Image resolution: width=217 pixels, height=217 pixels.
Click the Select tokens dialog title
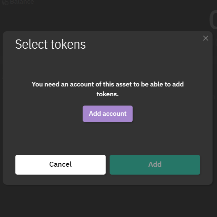[x=50, y=44]
